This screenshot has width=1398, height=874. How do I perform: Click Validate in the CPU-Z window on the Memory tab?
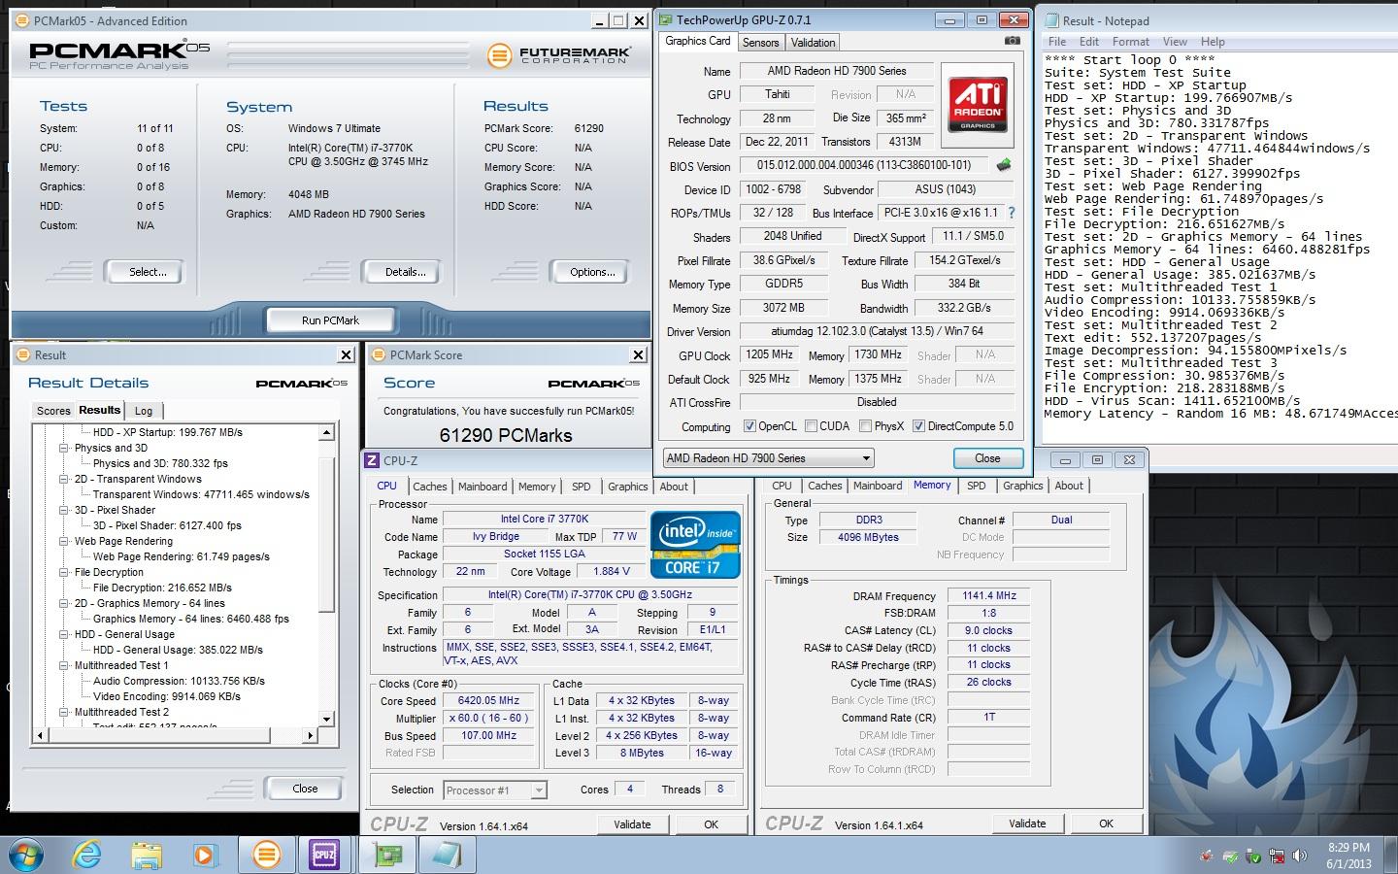click(x=1027, y=824)
